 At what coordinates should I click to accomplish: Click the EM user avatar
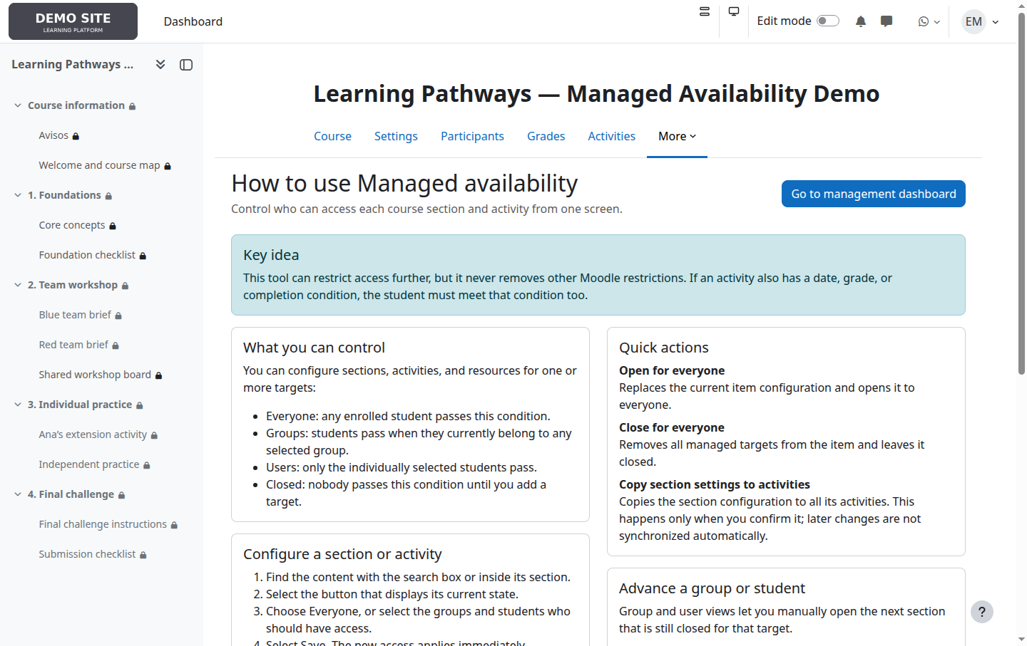tap(974, 21)
